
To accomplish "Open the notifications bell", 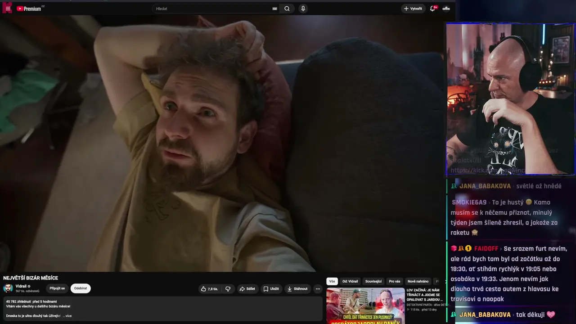I will pos(433,9).
